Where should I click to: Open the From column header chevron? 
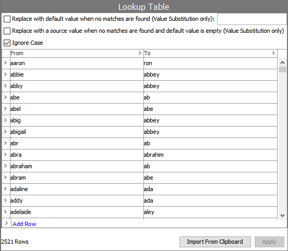(x=140, y=53)
